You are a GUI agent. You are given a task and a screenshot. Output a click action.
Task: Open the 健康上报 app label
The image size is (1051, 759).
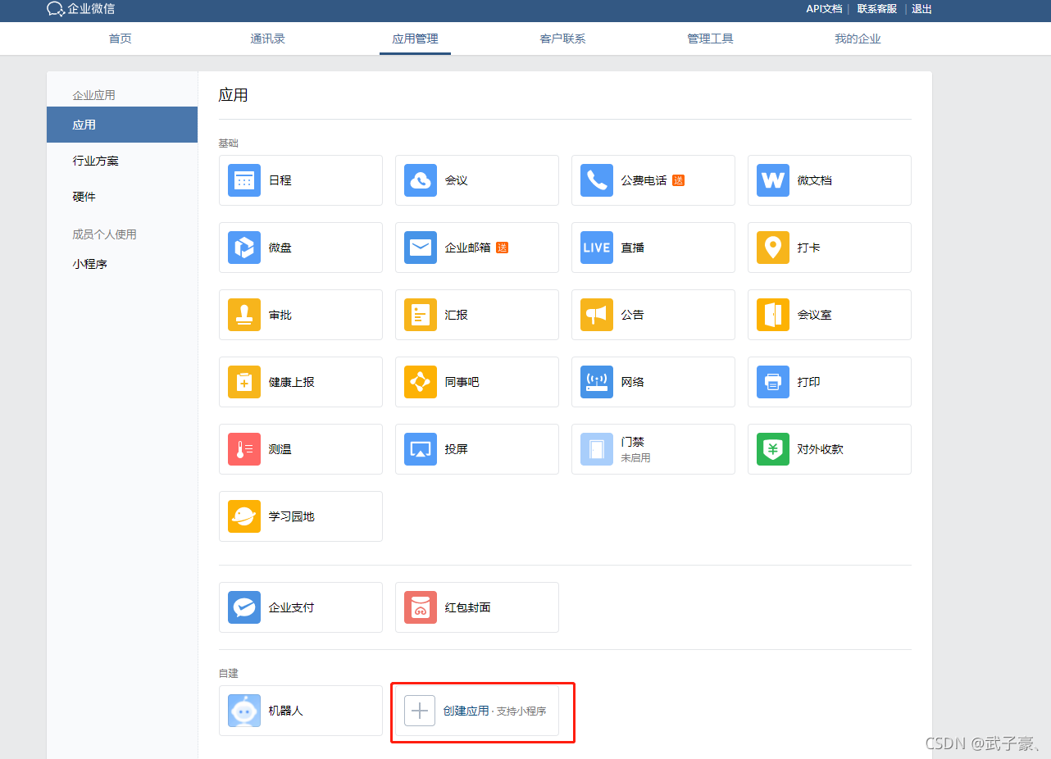coord(292,382)
